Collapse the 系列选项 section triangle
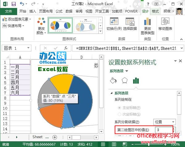Screen dimensions: 185x147 point(111,93)
